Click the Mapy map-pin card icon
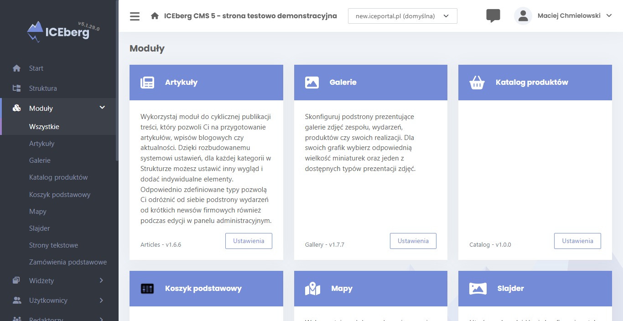 313,289
